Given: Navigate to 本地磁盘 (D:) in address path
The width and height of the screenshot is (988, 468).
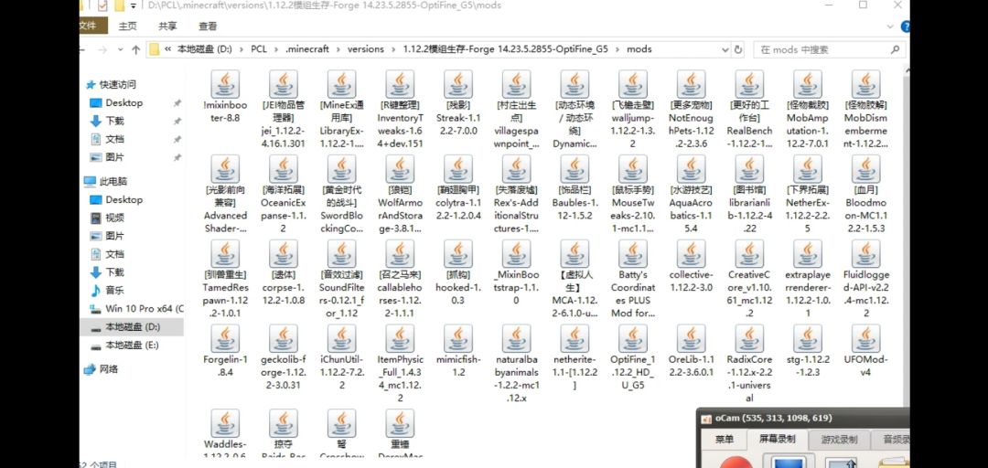Looking at the screenshot, I should point(205,49).
